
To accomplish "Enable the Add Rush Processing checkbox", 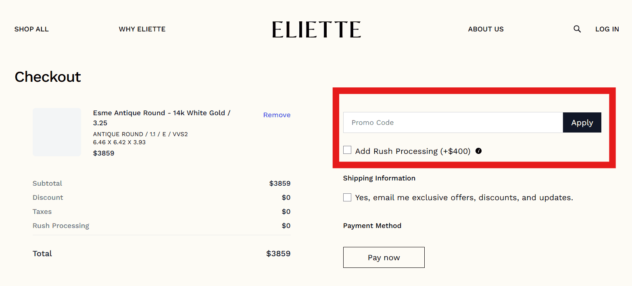I will point(347,150).
